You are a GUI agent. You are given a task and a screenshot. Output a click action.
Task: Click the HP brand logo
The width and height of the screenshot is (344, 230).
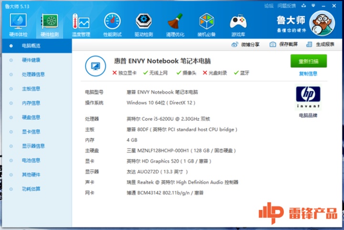pyautogui.click(x=308, y=97)
